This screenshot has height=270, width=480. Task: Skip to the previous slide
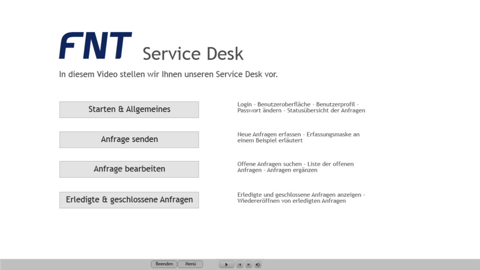pyautogui.click(x=240, y=264)
